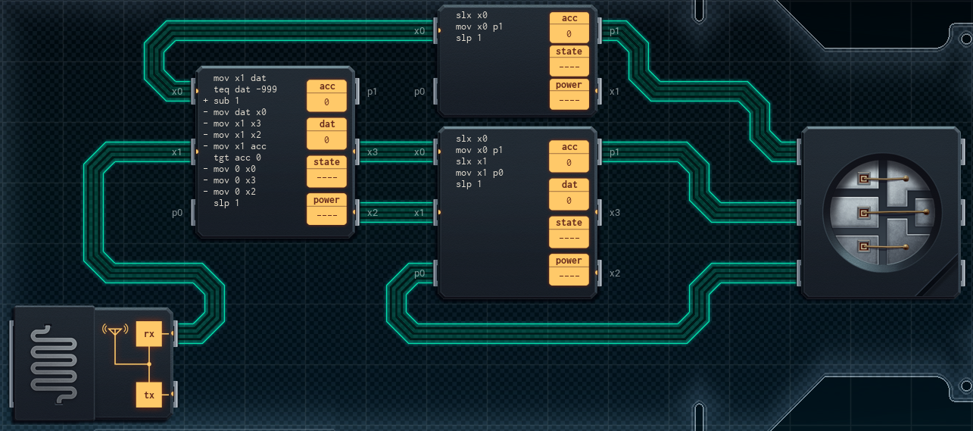Click the power box on the top controller
973x431 pixels.
[x=569, y=93]
